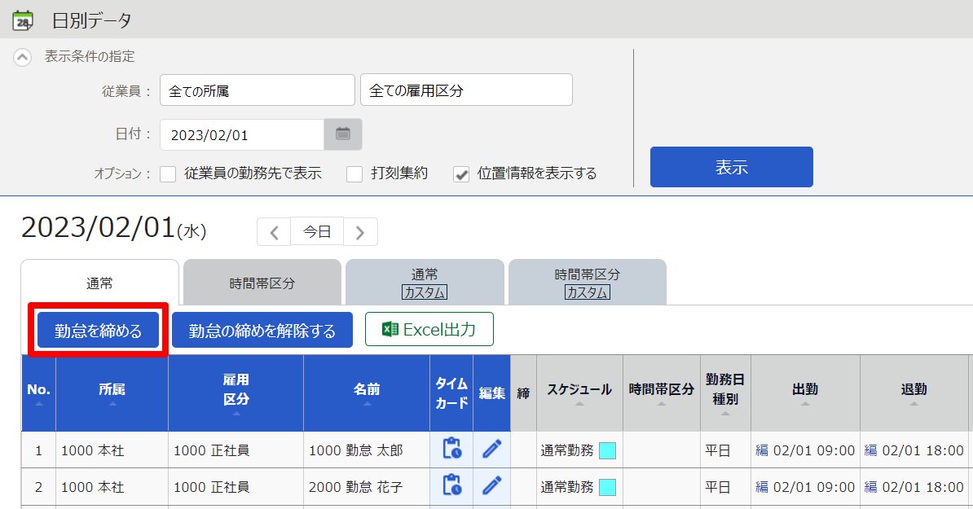Sort by 退勤 column header
973x509 pixels.
click(x=914, y=393)
